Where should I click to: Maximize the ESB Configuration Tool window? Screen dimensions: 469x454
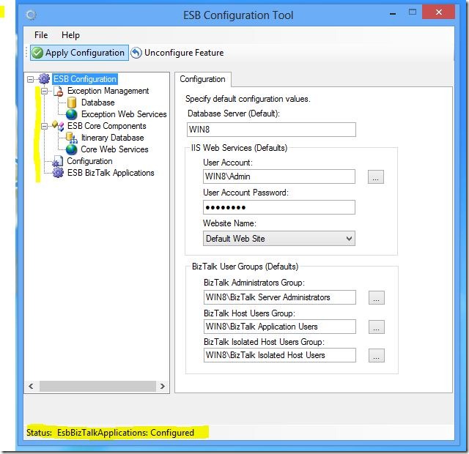tap(413, 12)
